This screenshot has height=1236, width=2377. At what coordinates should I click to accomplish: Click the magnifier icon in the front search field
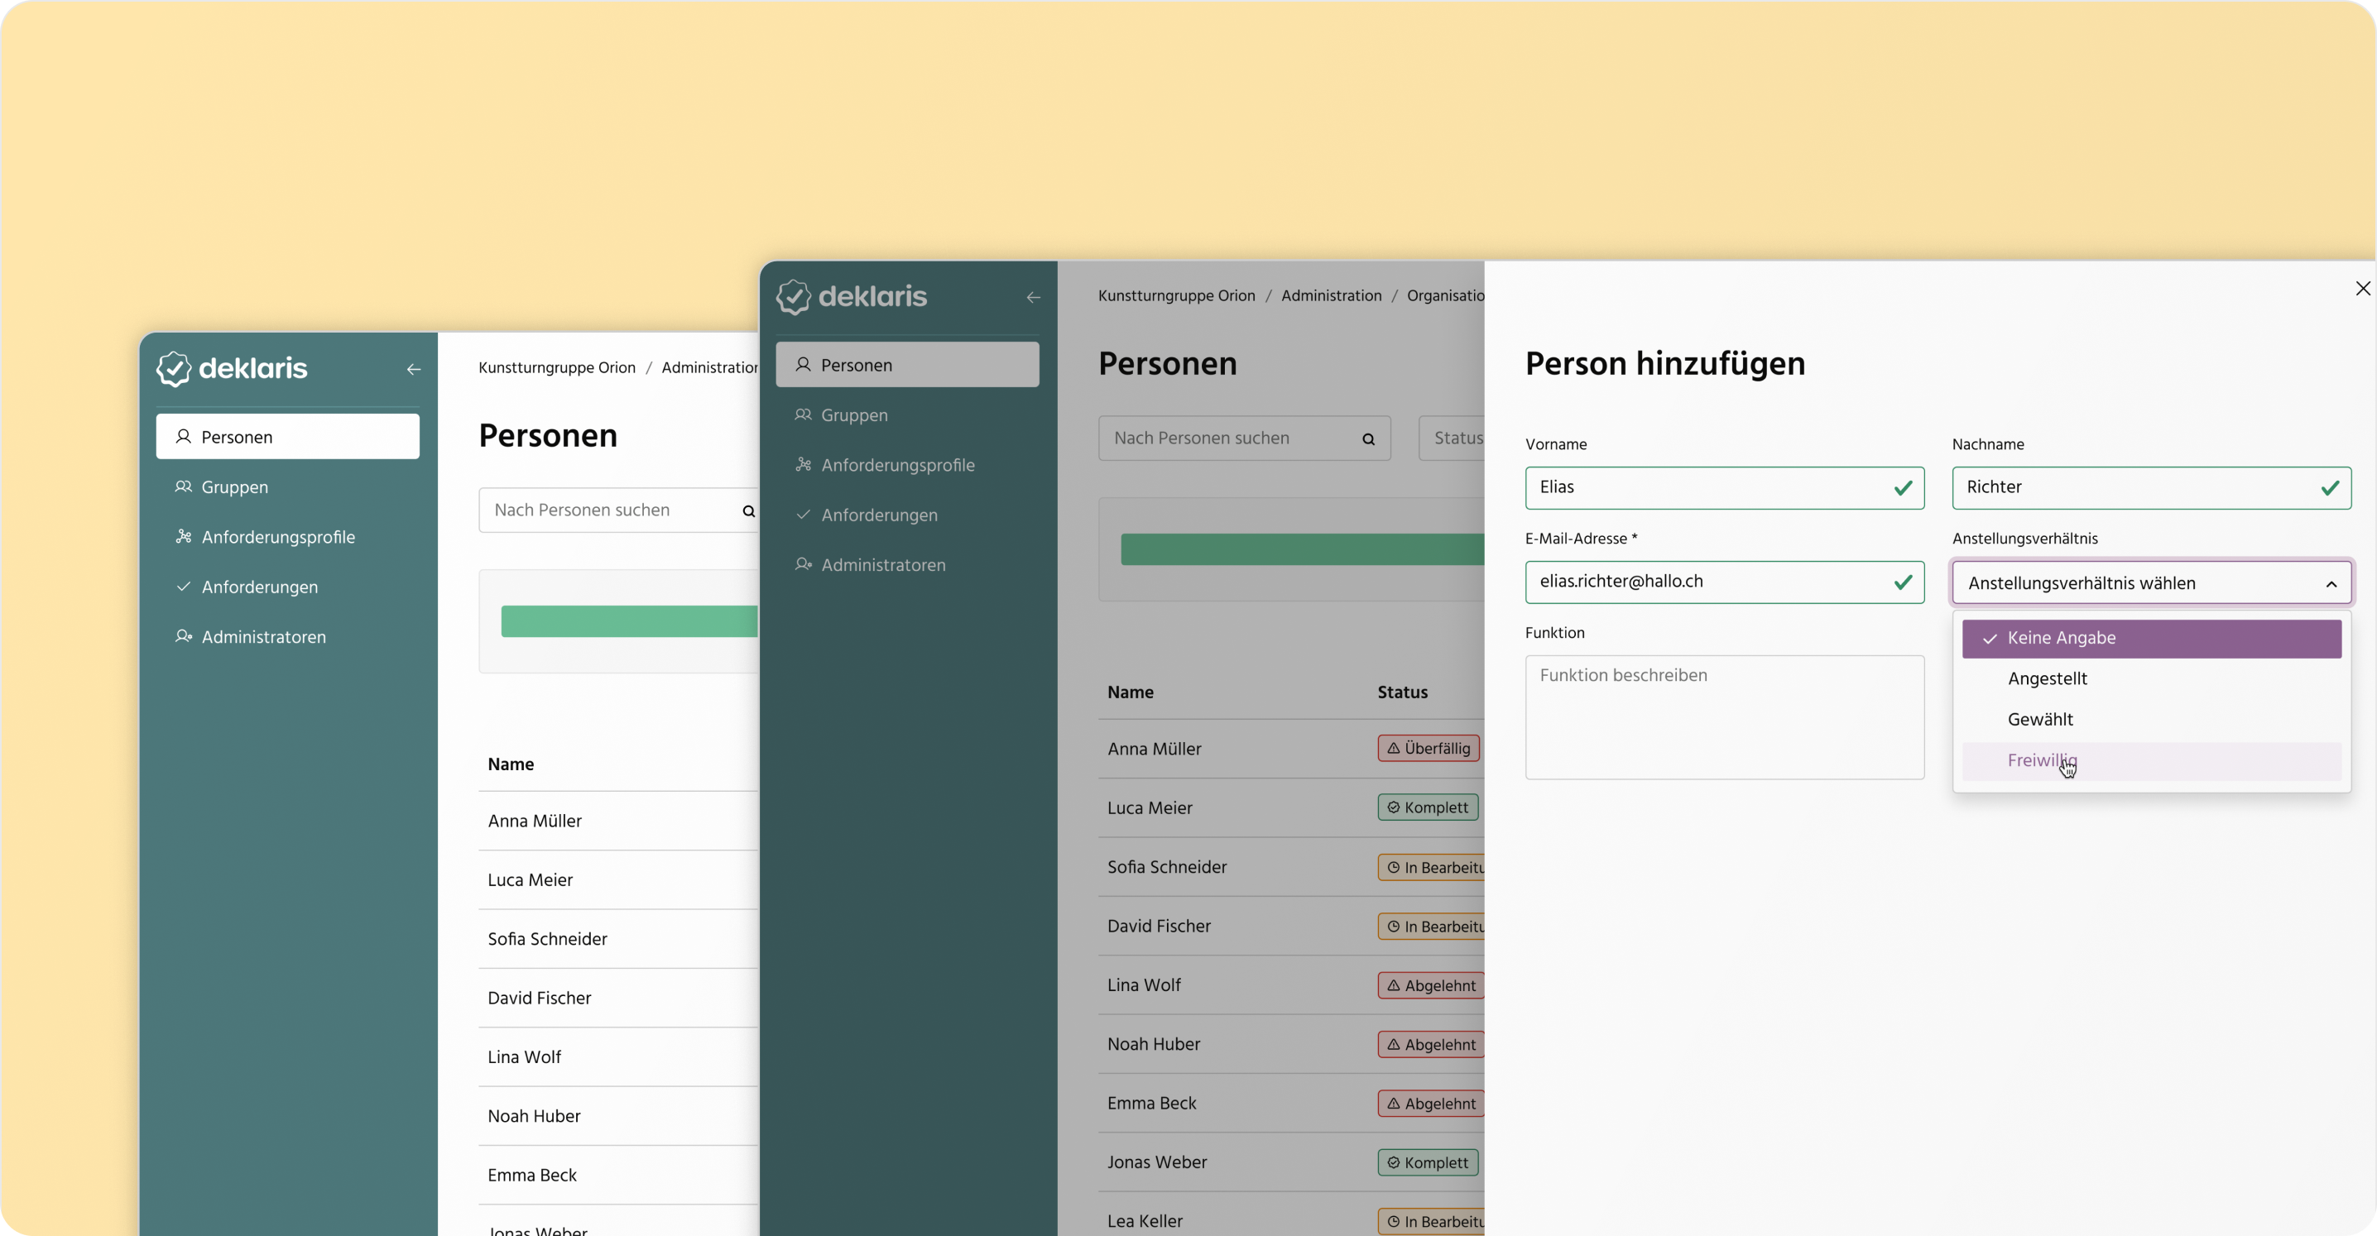(1368, 439)
